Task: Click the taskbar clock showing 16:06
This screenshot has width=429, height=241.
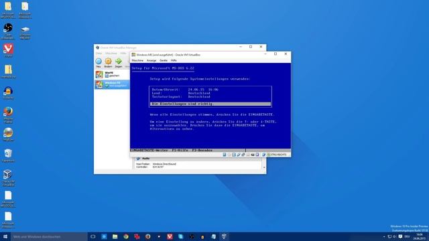Action: coord(419,236)
